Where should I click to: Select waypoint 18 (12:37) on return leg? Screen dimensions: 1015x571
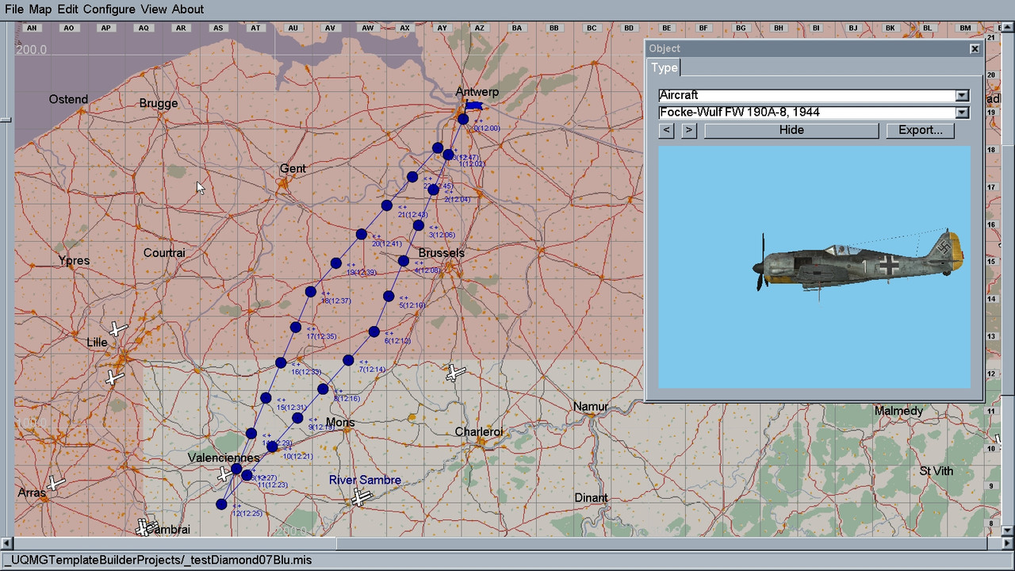point(311,292)
